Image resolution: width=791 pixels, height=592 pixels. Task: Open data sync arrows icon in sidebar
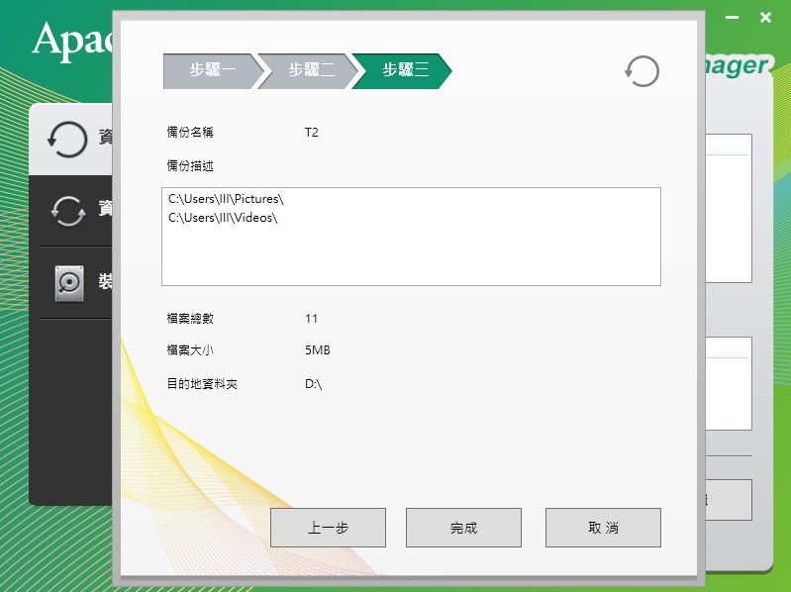(x=68, y=211)
